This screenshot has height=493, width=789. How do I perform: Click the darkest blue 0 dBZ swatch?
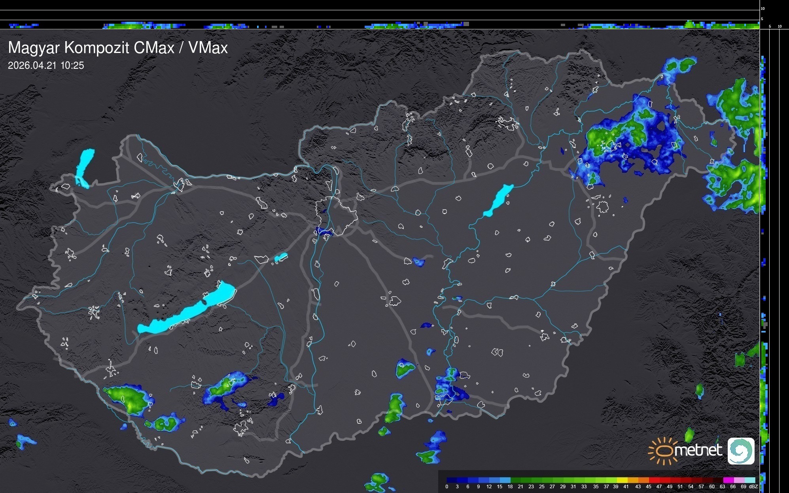pos(452,480)
